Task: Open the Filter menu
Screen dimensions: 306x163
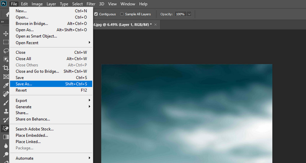Action: click(91, 4)
